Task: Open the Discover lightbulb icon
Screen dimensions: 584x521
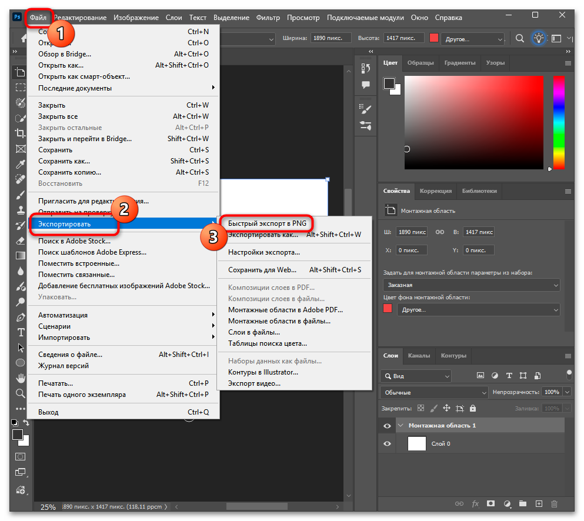Action: coord(538,39)
